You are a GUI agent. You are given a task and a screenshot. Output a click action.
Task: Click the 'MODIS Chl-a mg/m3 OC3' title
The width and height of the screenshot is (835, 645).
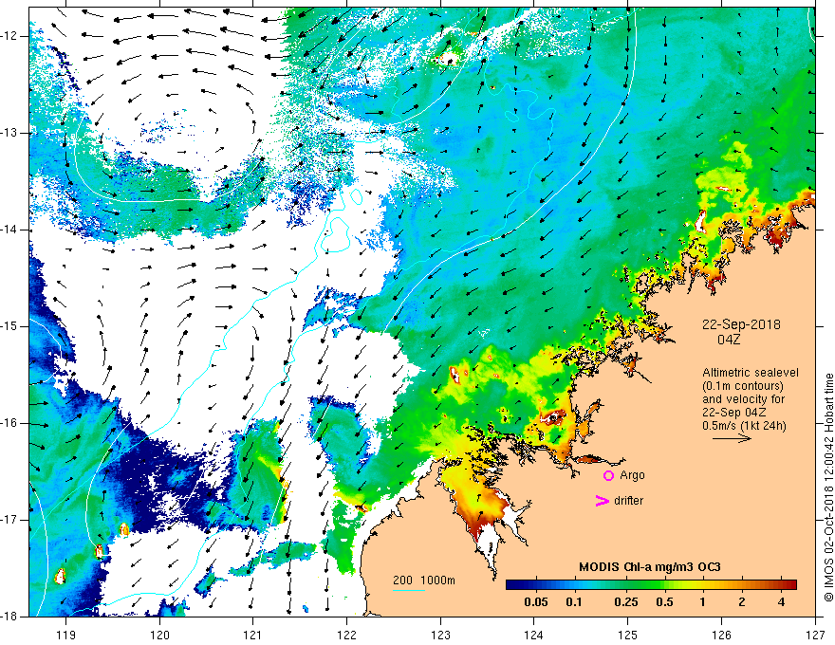pos(650,567)
